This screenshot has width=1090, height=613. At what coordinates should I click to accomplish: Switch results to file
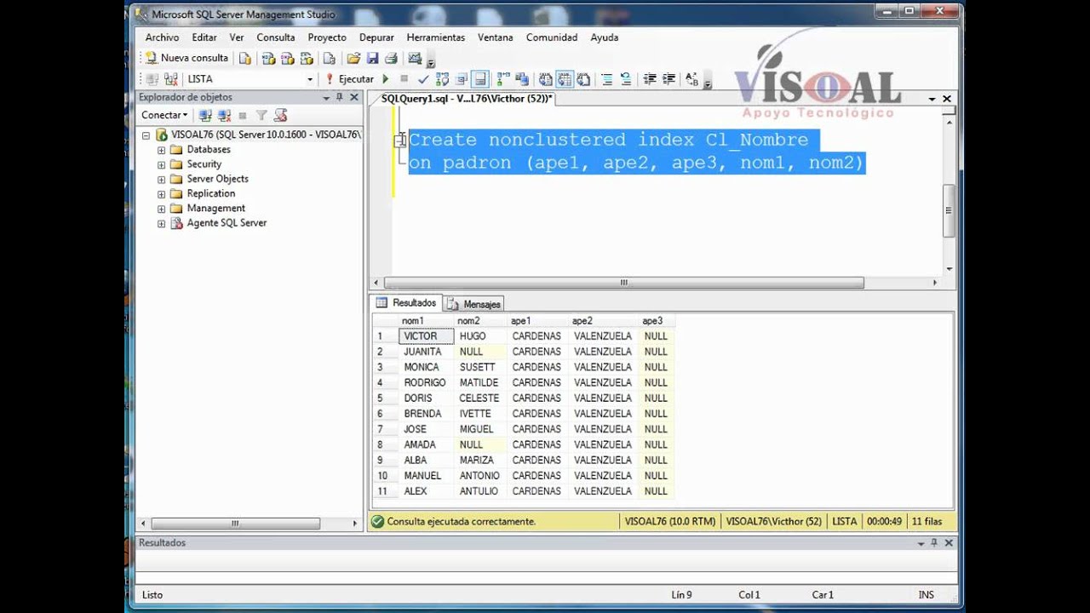[583, 79]
